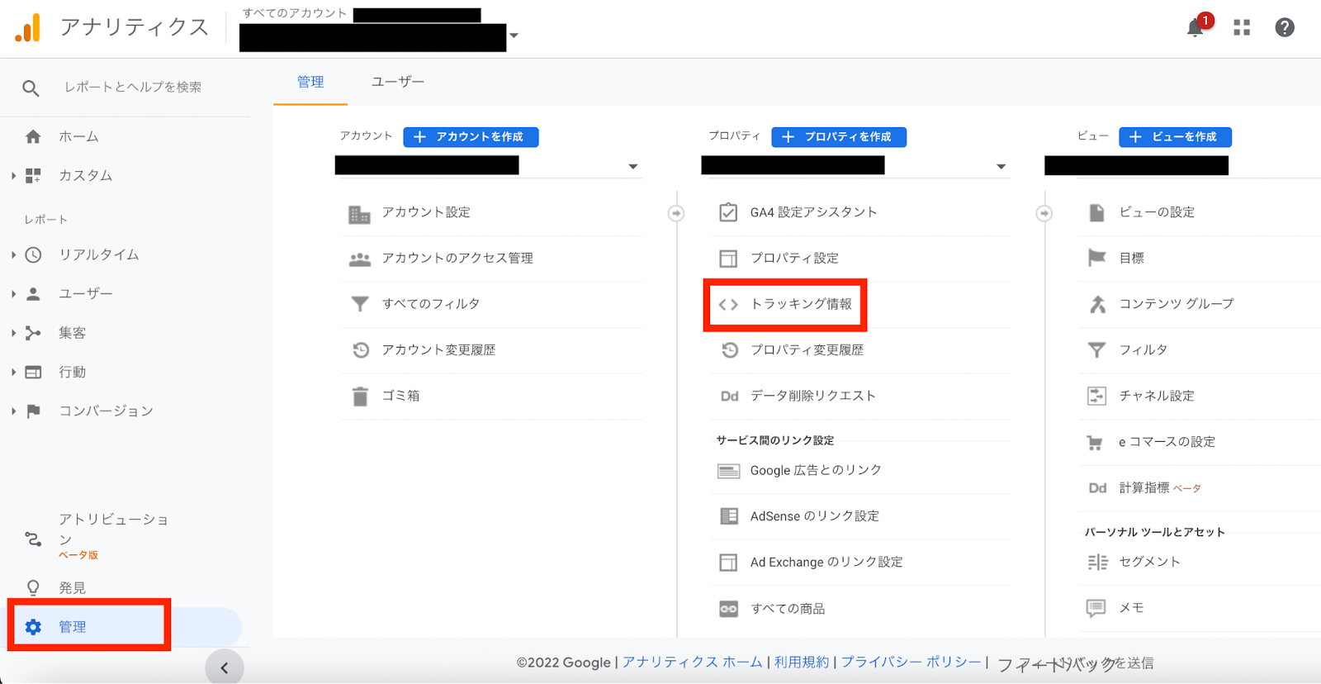
Task: Open the Google apps grid icon
Action: click(x=1242, y=28)
